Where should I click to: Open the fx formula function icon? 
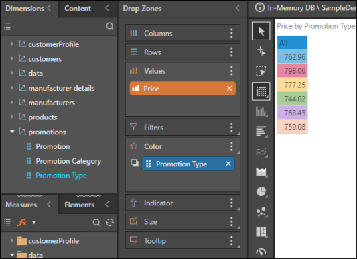pos(22,222)
